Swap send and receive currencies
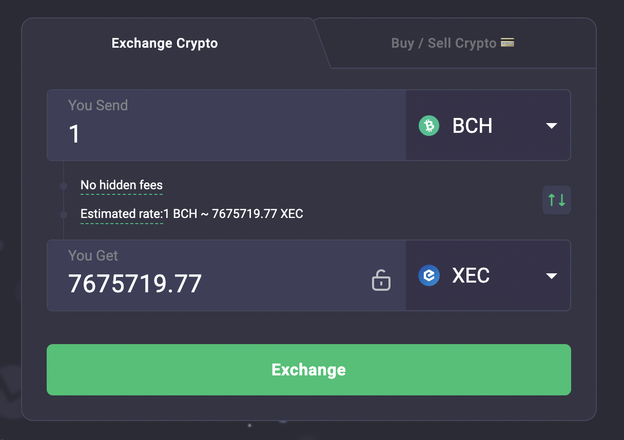This screenshot has height=440, width=624. click(557, 200)
